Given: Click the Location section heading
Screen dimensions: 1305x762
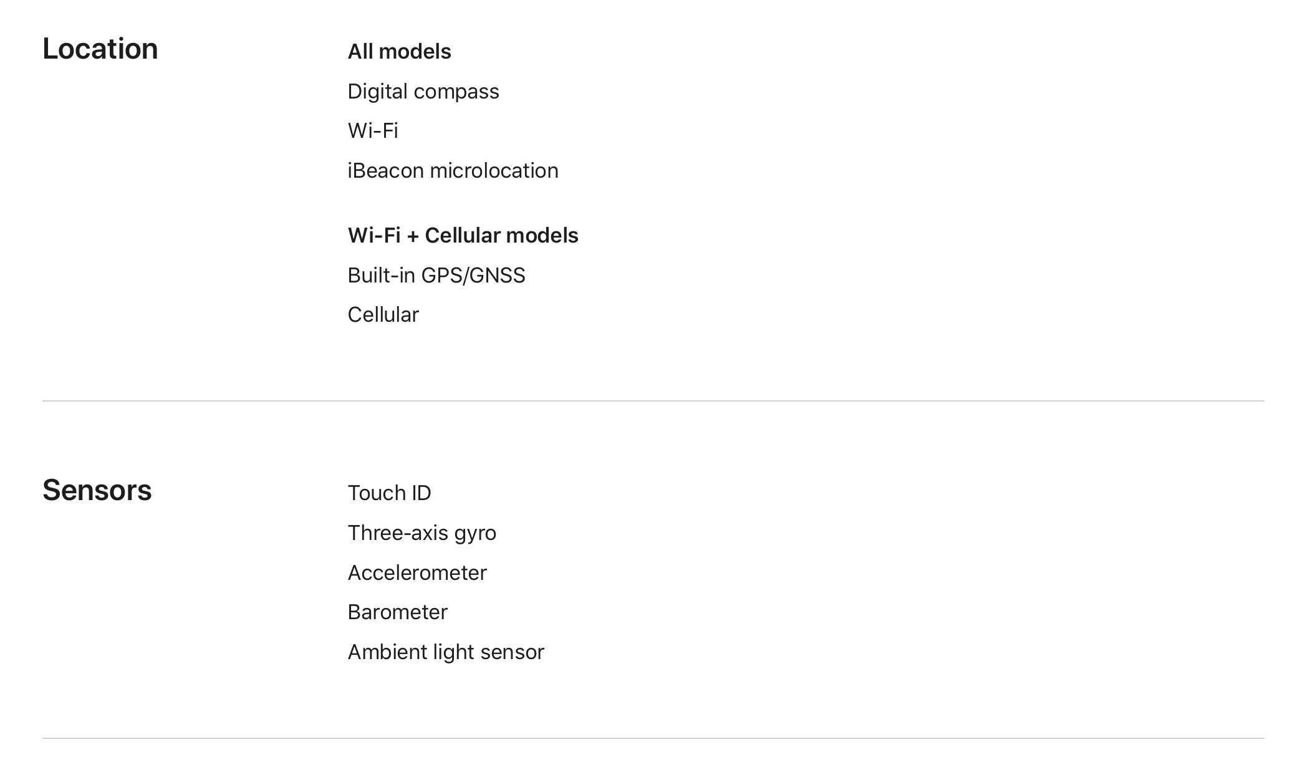Looking at the screenshot, I should point(100,49).
